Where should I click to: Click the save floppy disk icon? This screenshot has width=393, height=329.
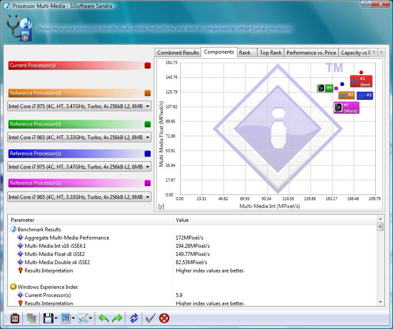coord(48,319)
